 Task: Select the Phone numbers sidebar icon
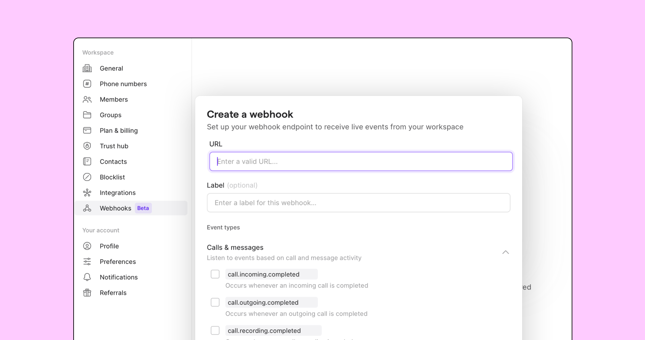pos(87,84)
